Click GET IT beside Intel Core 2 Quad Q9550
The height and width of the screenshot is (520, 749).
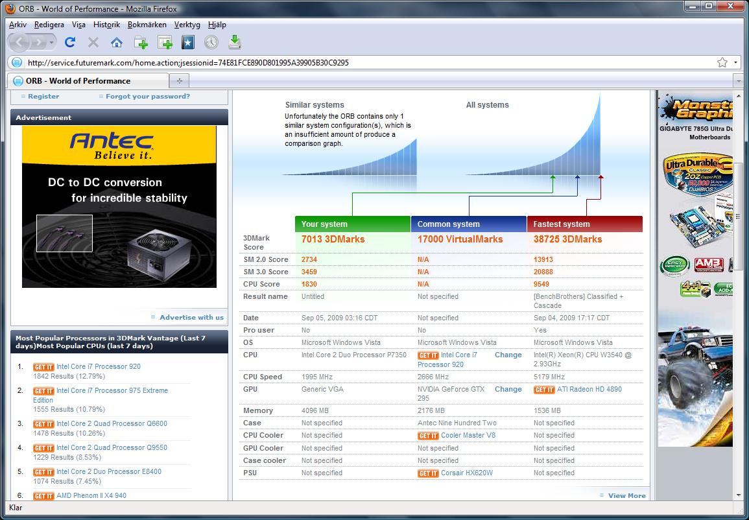[43, 448]
